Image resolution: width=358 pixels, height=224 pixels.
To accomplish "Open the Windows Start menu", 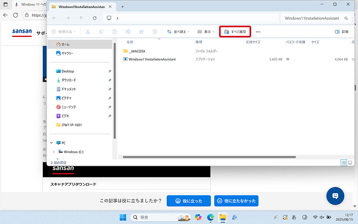I will point(124,218).
